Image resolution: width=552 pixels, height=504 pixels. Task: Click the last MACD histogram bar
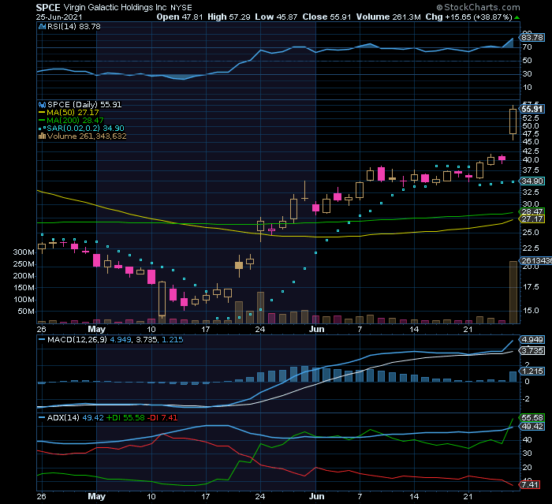point(513,376)
